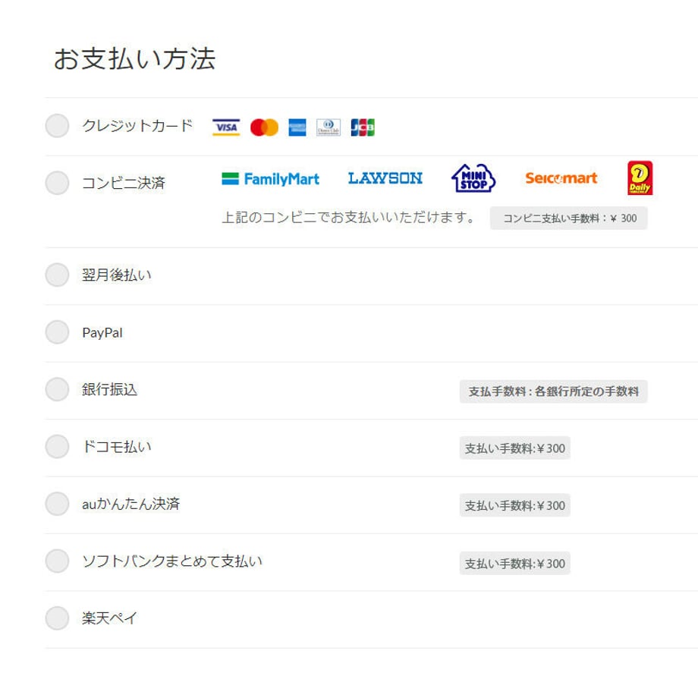Choose the 翌月後払い payment option
Screen dimensions: 698x698
[57, 275]
